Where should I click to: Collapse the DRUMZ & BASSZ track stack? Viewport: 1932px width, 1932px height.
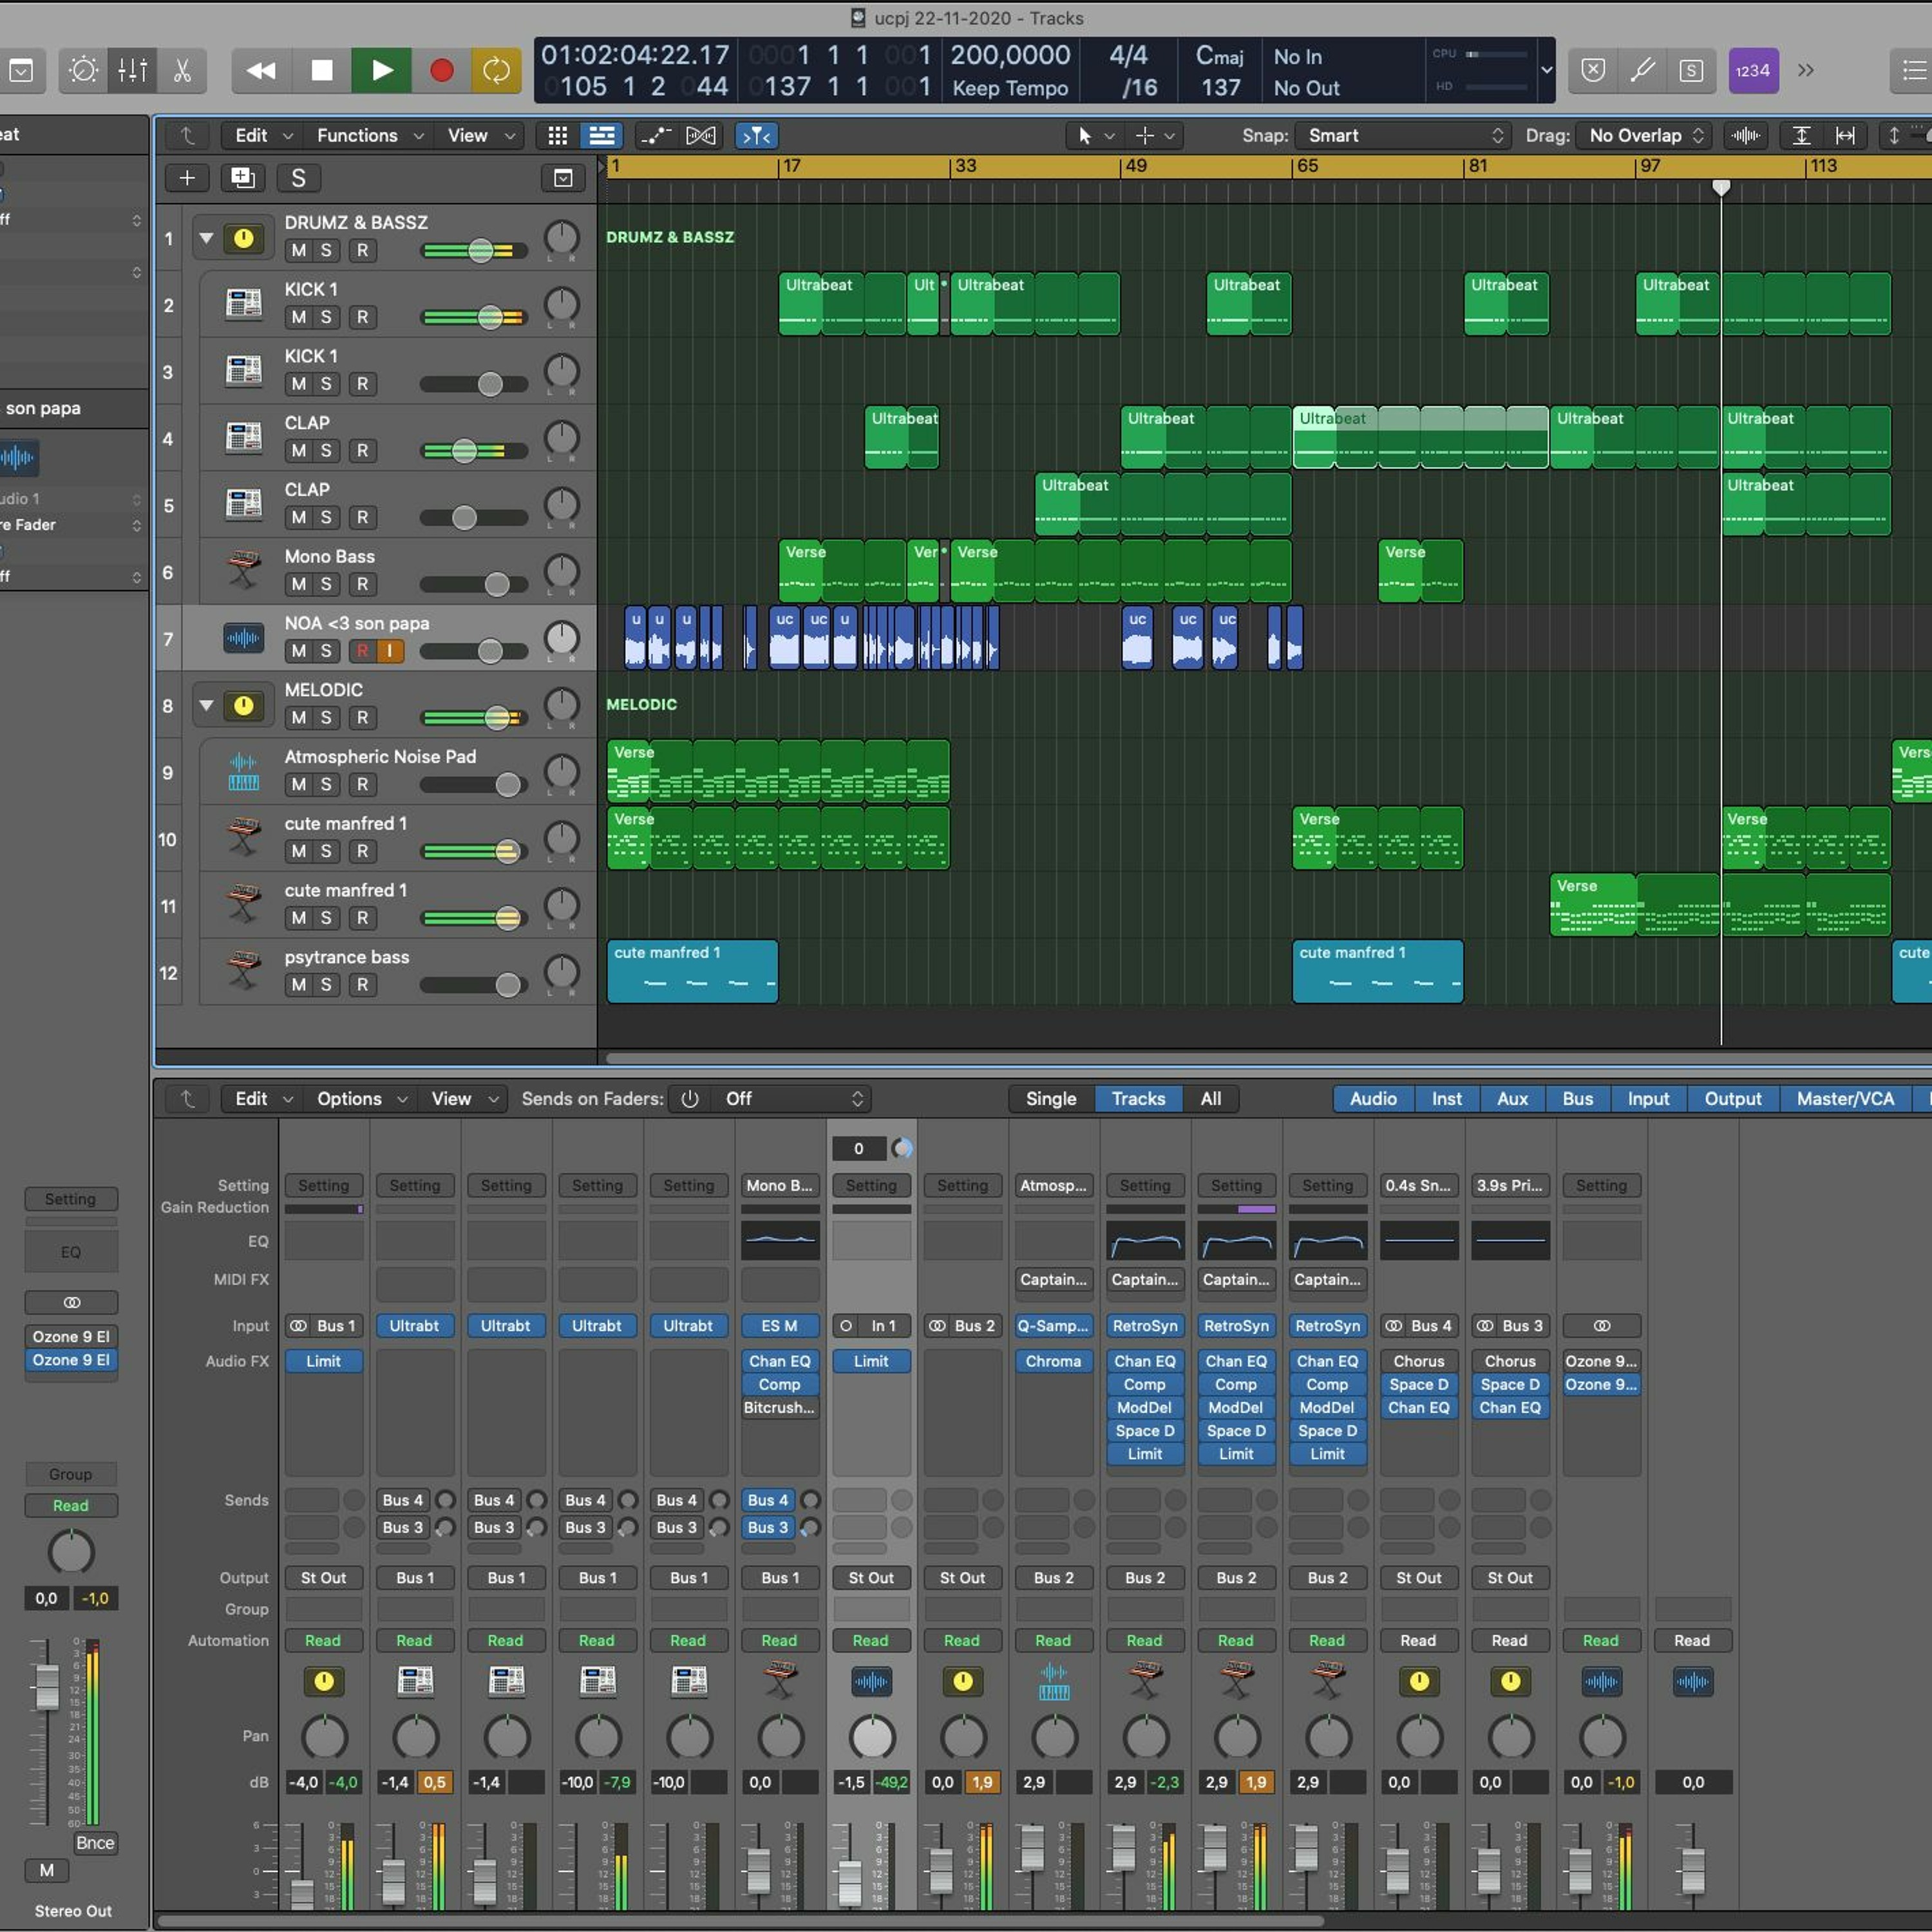(206, 238)
